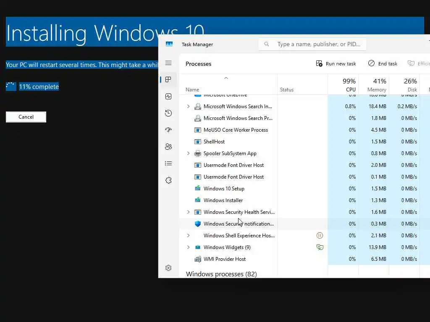Click the MoUSO Core Worker Process icon
430x322 pixels.
pyautogui.click(x=198, y=130)
